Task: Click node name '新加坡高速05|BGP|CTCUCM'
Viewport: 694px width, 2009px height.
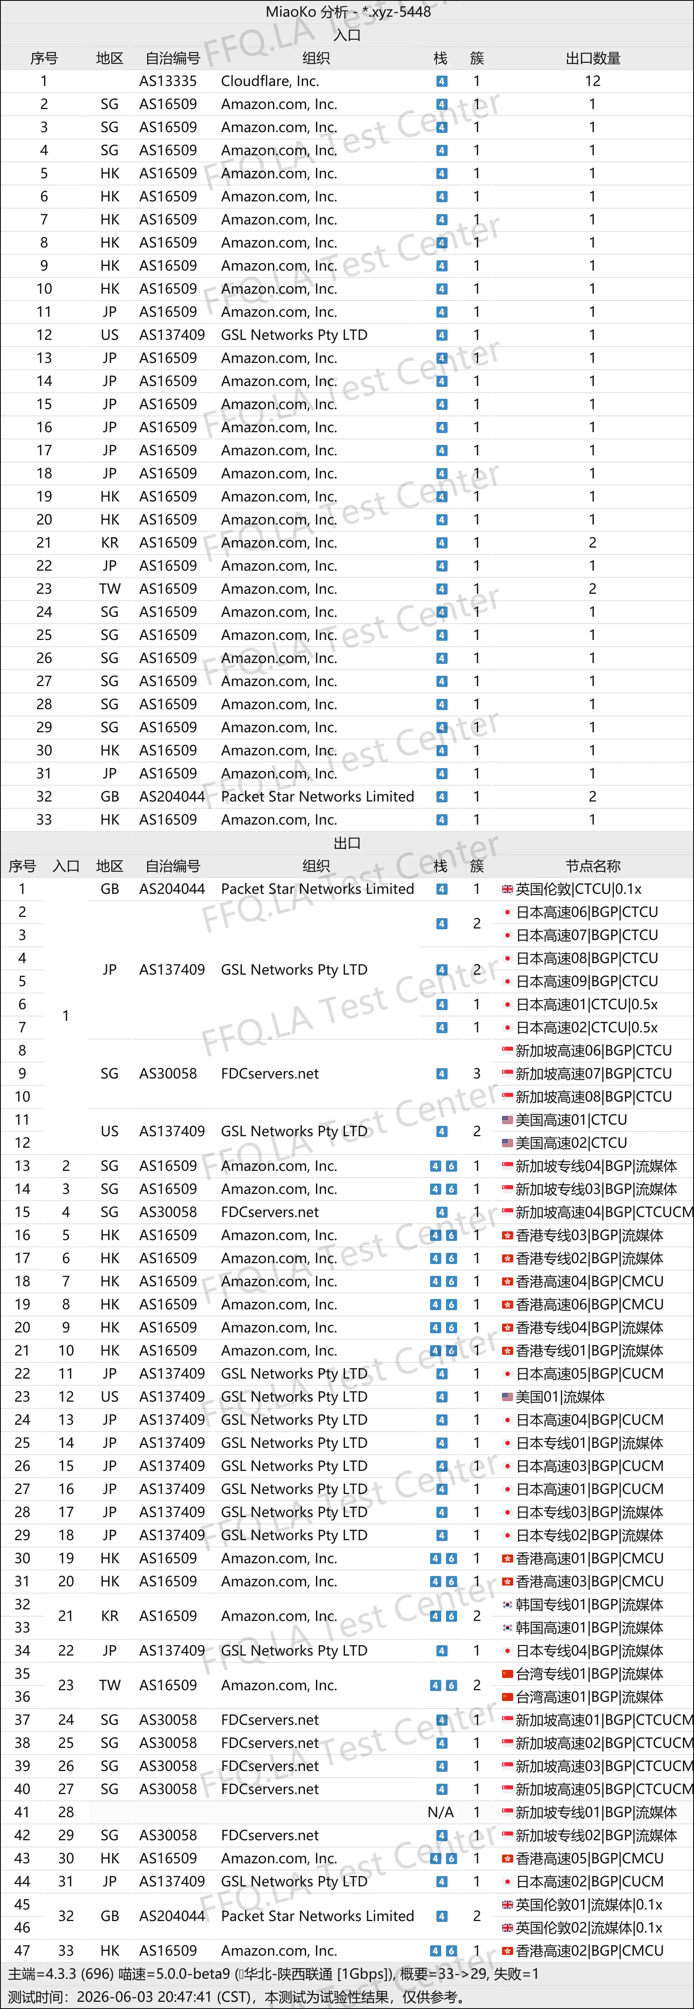Action: 605,1789
